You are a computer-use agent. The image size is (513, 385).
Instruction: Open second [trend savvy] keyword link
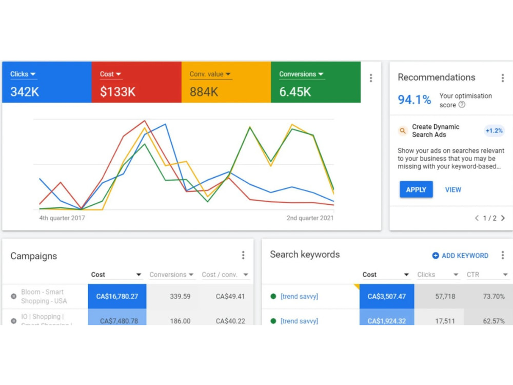click(x=300, y=321)
